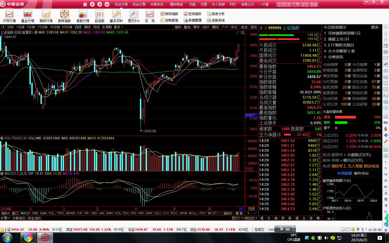The image size is (389, 243).
Task: Click the down arrow sidebar icon
Action: (385, 40)
